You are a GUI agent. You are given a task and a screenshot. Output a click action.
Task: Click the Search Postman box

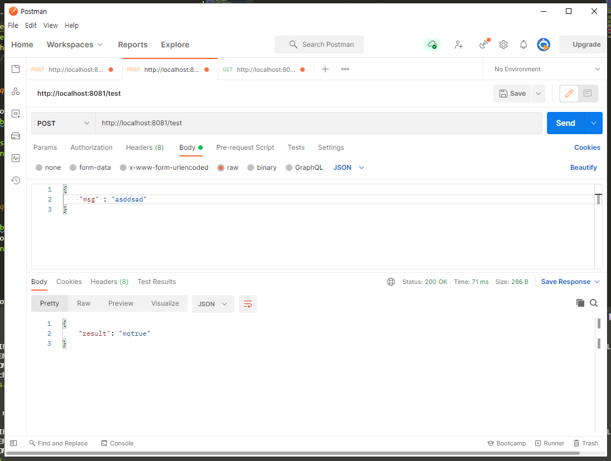click(319, 45)
